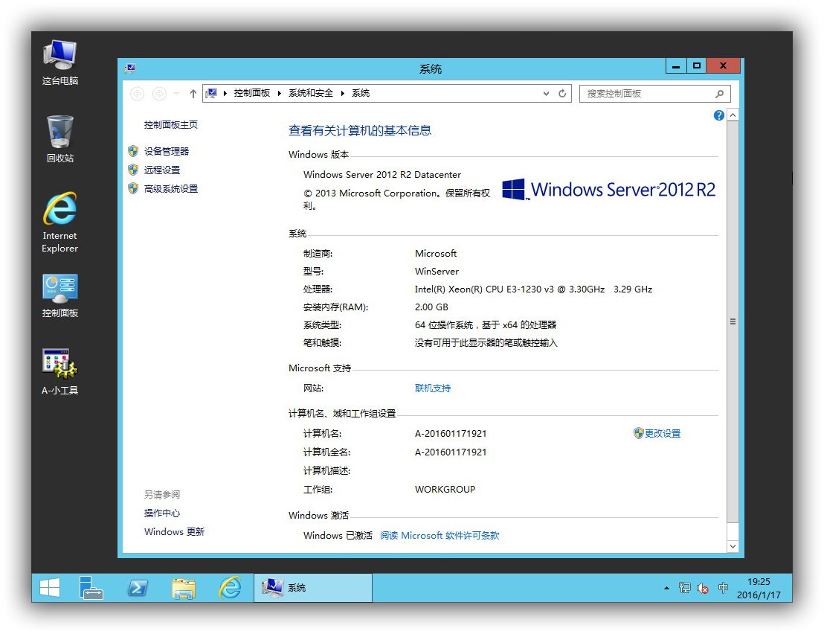This screenshot has height=634, width=824.
Task: Launch Internet Explorer from the desktop
Action: (60, 222)
